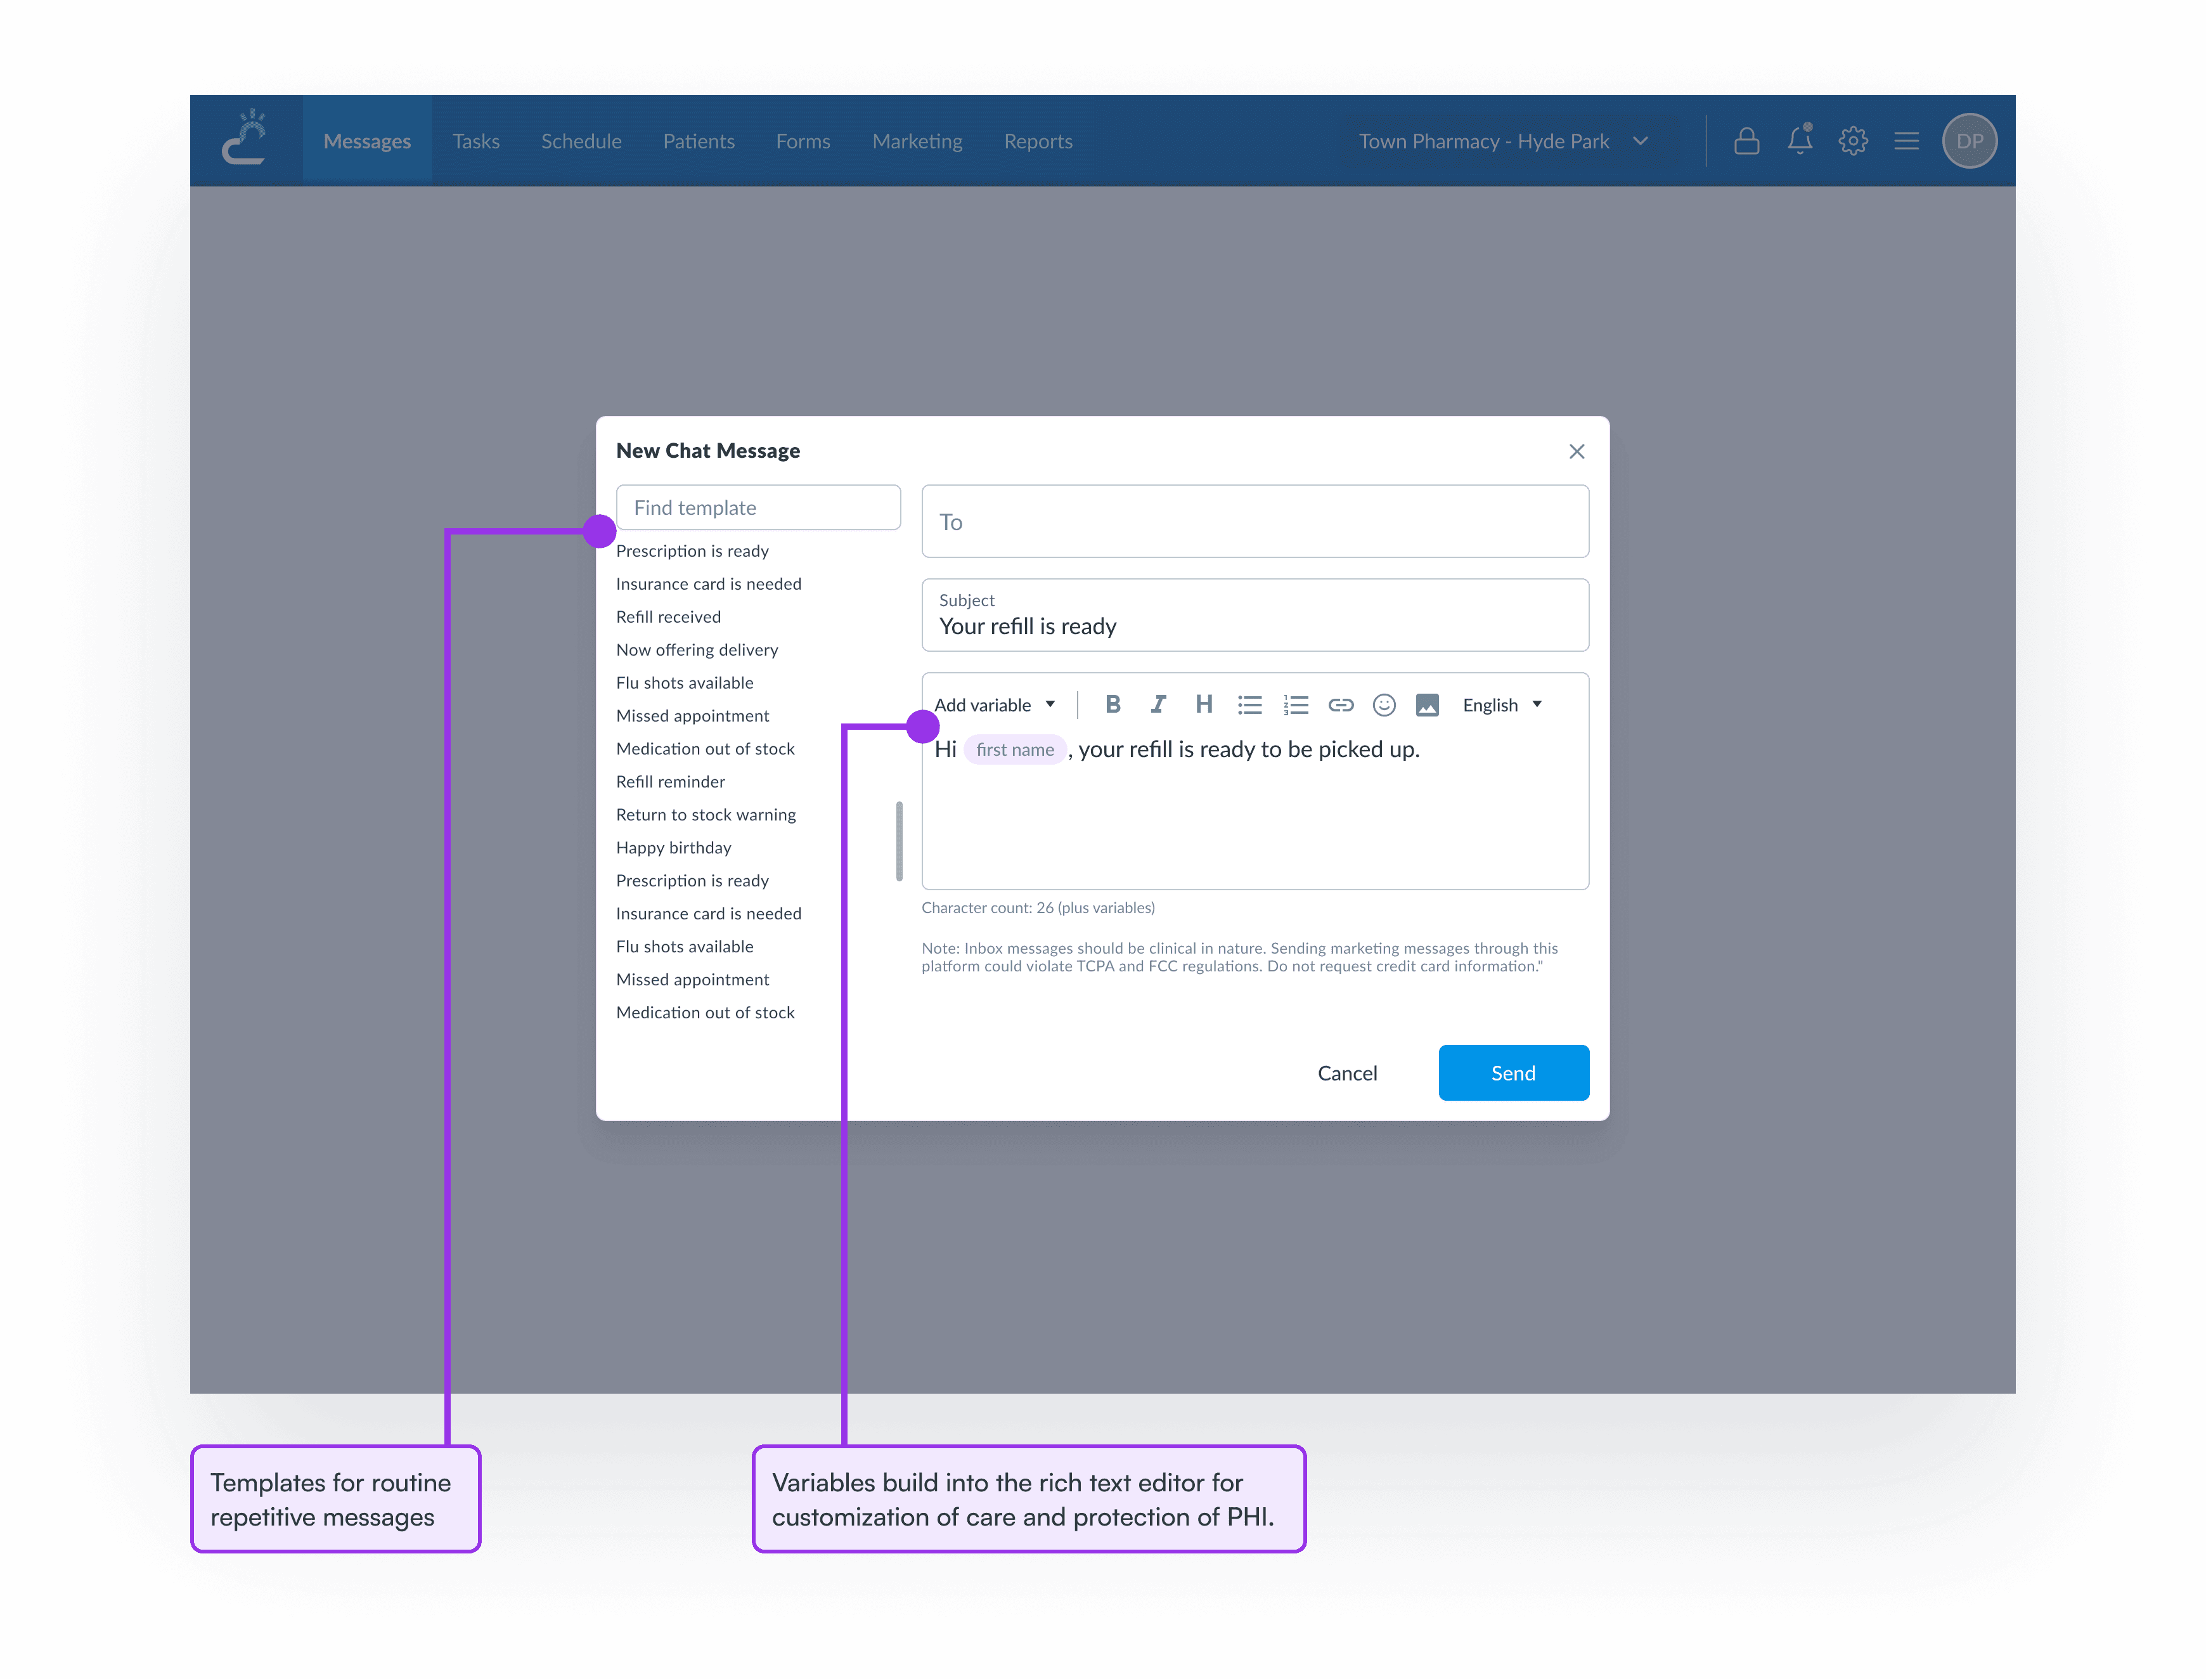Open the Add variable dropdown

click(994, 704)
